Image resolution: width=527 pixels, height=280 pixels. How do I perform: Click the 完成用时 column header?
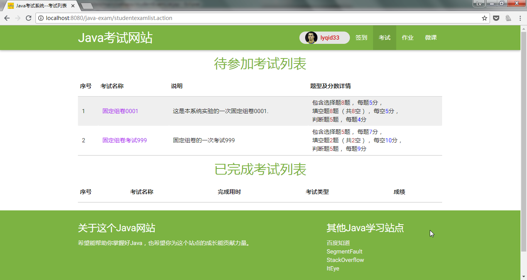coord(229,192)
